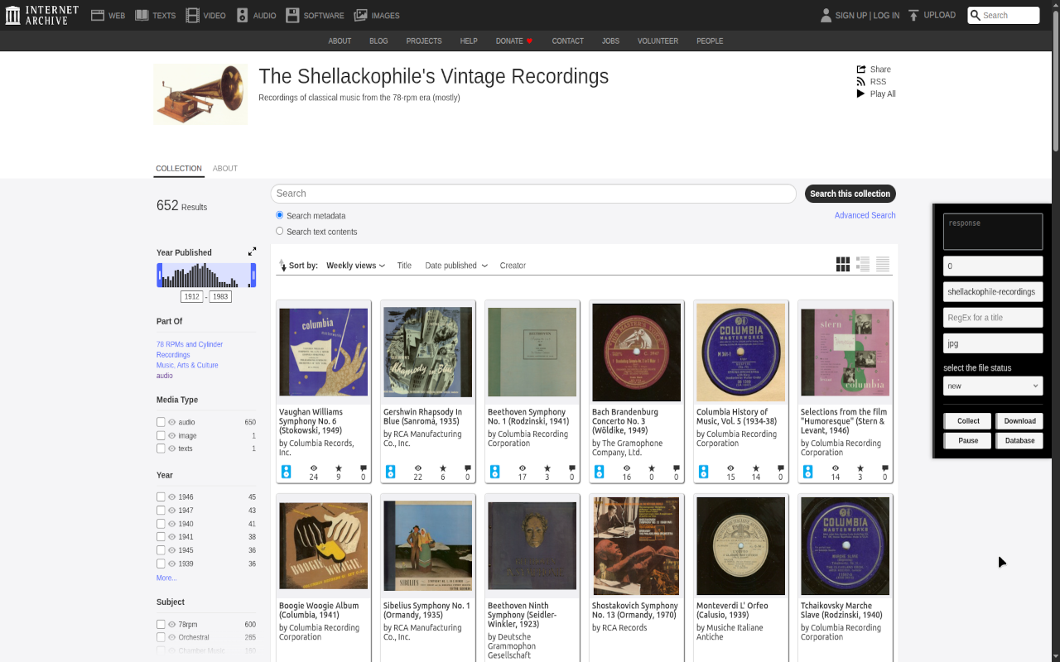Click views eye icon on Bach Brandenburg item
This screenshot has width=1060, height=662.
tap(627, 468)
